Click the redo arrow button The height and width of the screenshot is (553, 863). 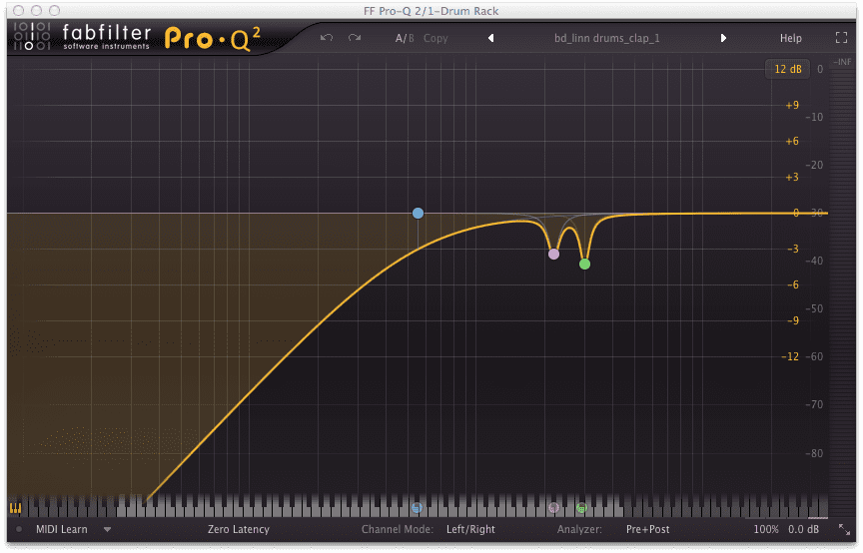coord(355,38)
